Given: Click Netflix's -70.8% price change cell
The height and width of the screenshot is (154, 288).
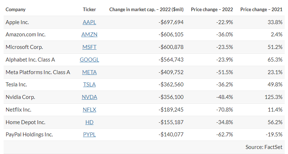Looking at the screenshot, I should pos(223,110).
